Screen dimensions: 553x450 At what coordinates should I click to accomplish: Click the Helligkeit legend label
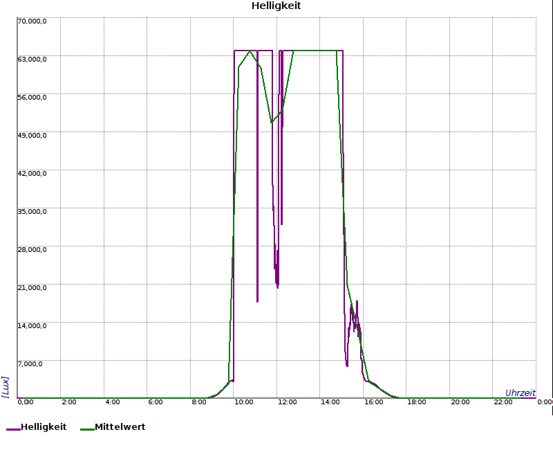click(44, 426)
